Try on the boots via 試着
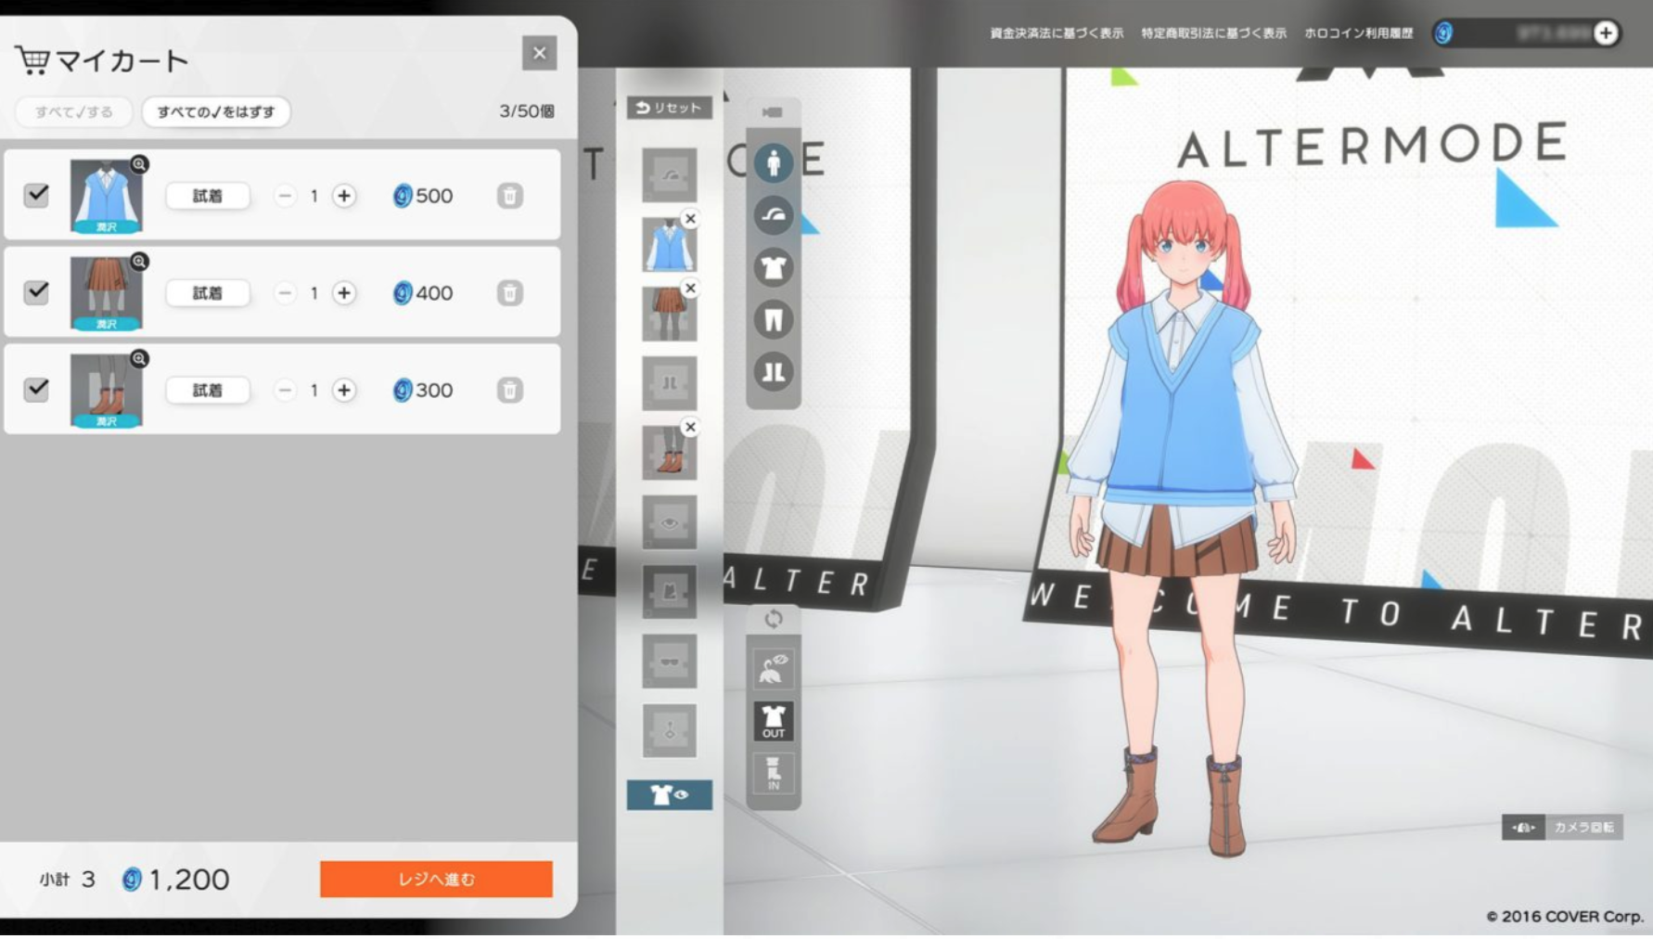This screenshot has height=939, width=1653. point(208,391)
